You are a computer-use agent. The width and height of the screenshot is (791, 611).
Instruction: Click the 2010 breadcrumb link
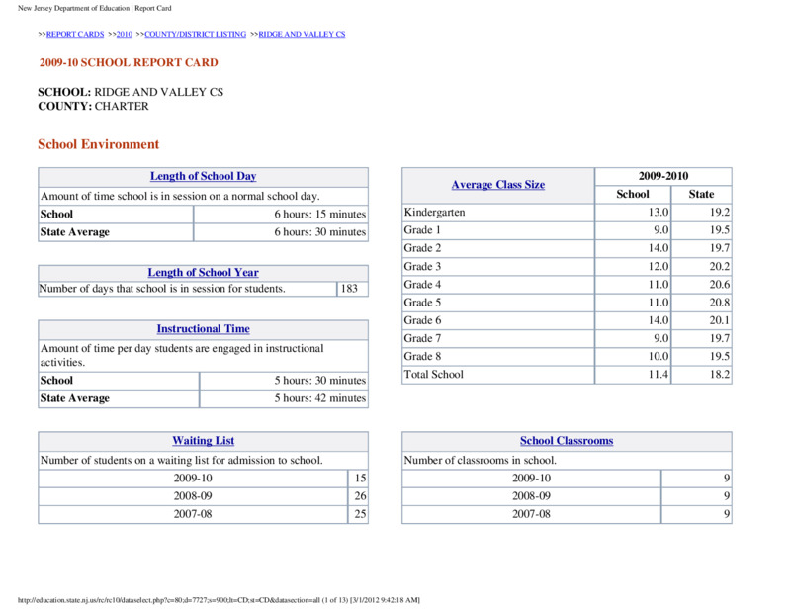point(125,34)
